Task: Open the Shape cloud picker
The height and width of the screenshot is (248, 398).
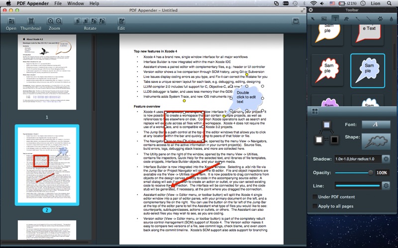Action: (376, 141)
